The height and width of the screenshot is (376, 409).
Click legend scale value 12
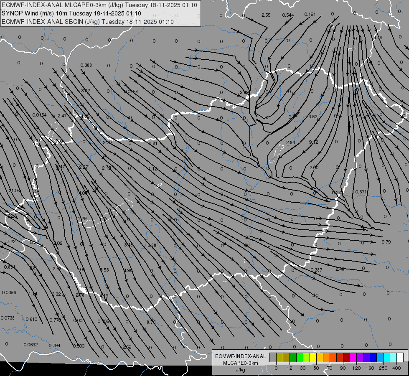[x=290, y=368]
